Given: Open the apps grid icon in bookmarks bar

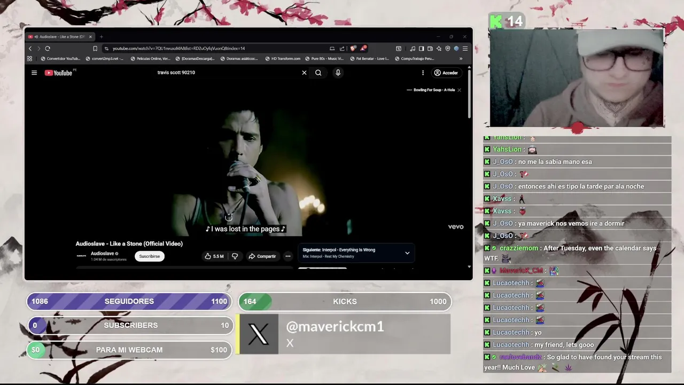Looking at the screenshot, I should 29,58.
